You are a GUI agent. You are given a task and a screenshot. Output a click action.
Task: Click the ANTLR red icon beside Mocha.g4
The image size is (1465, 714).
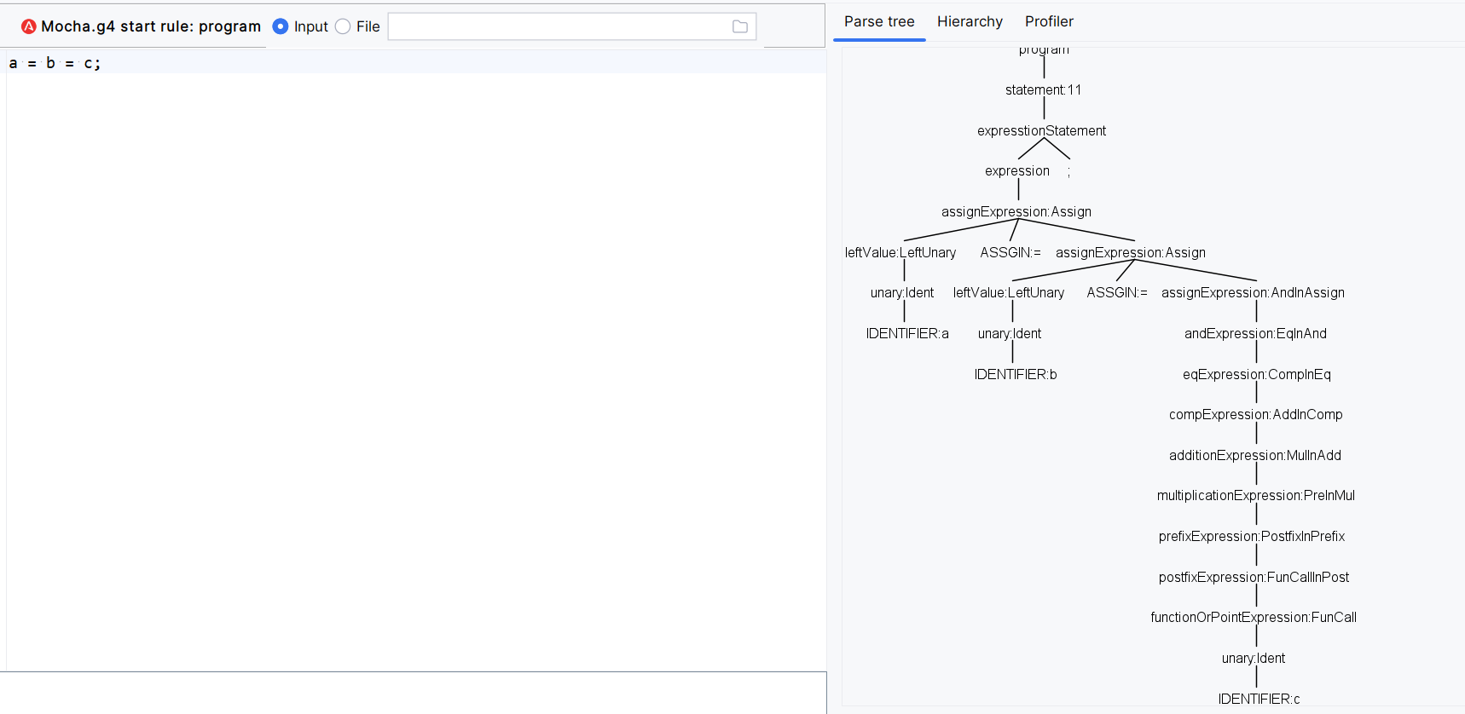29,26
